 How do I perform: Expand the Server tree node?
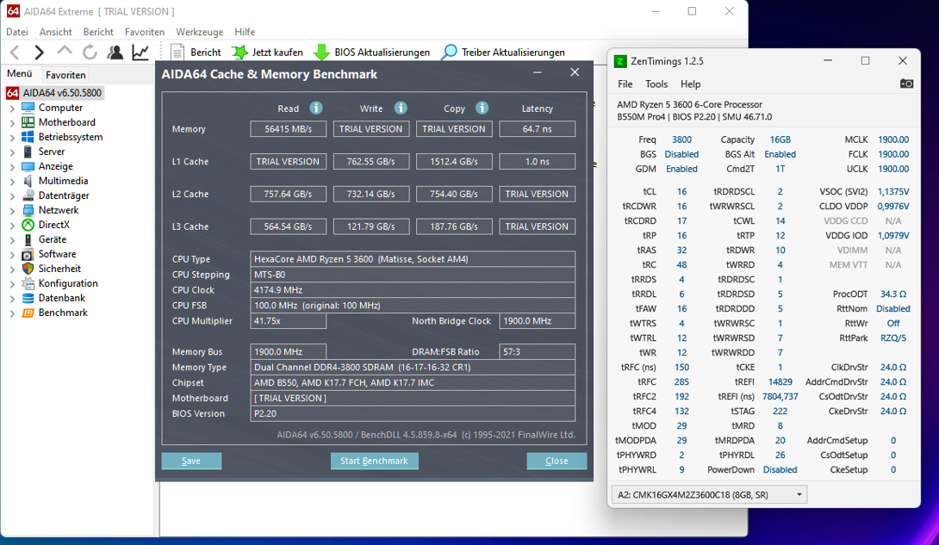click(x=12, y=152)
